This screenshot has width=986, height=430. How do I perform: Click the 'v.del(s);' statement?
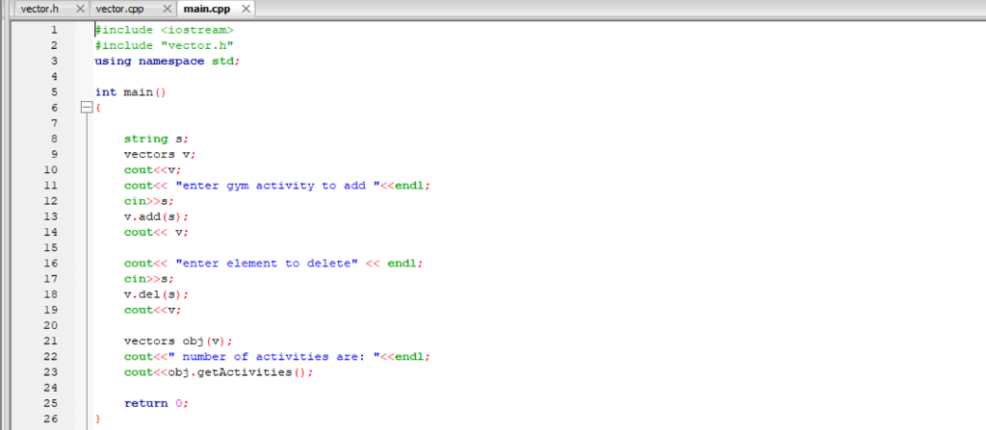click(156, 294)
